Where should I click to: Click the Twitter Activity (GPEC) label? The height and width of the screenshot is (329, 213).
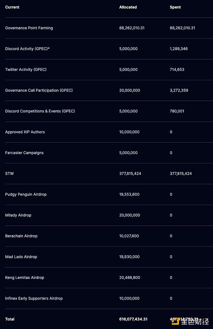coord(26,70)
